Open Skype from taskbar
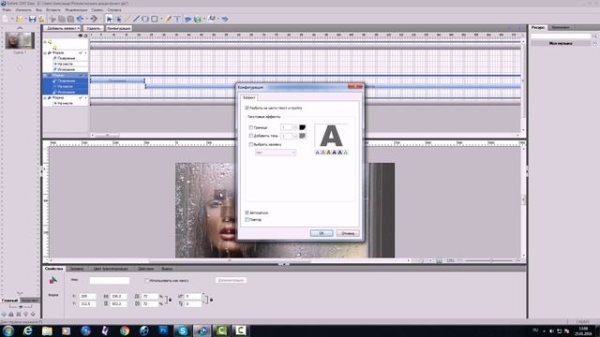The width and height of the screenshot is (600, 337). pos(183,330)
